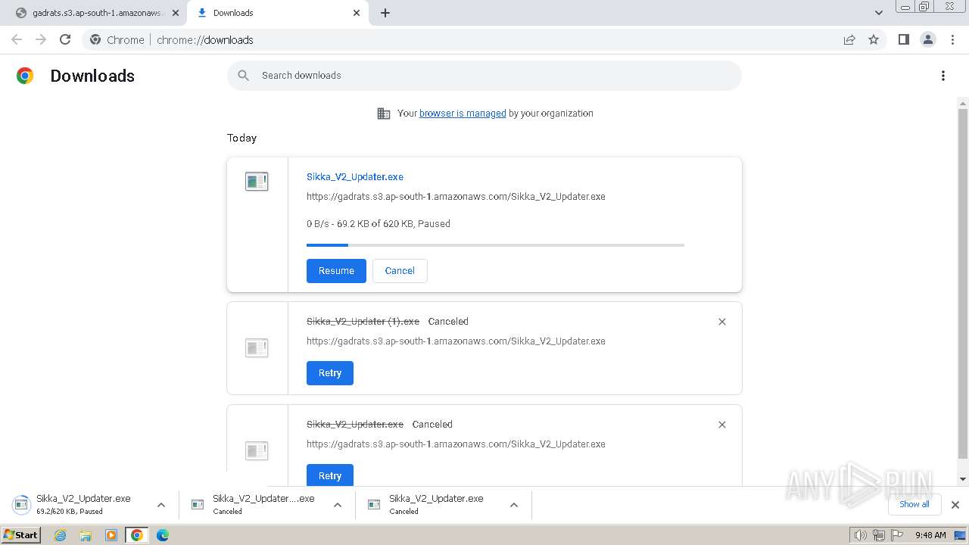This screenshot has height=545, width=969.
Task: Open File Explorer from taskbar
Action: [x=86, y=535]
